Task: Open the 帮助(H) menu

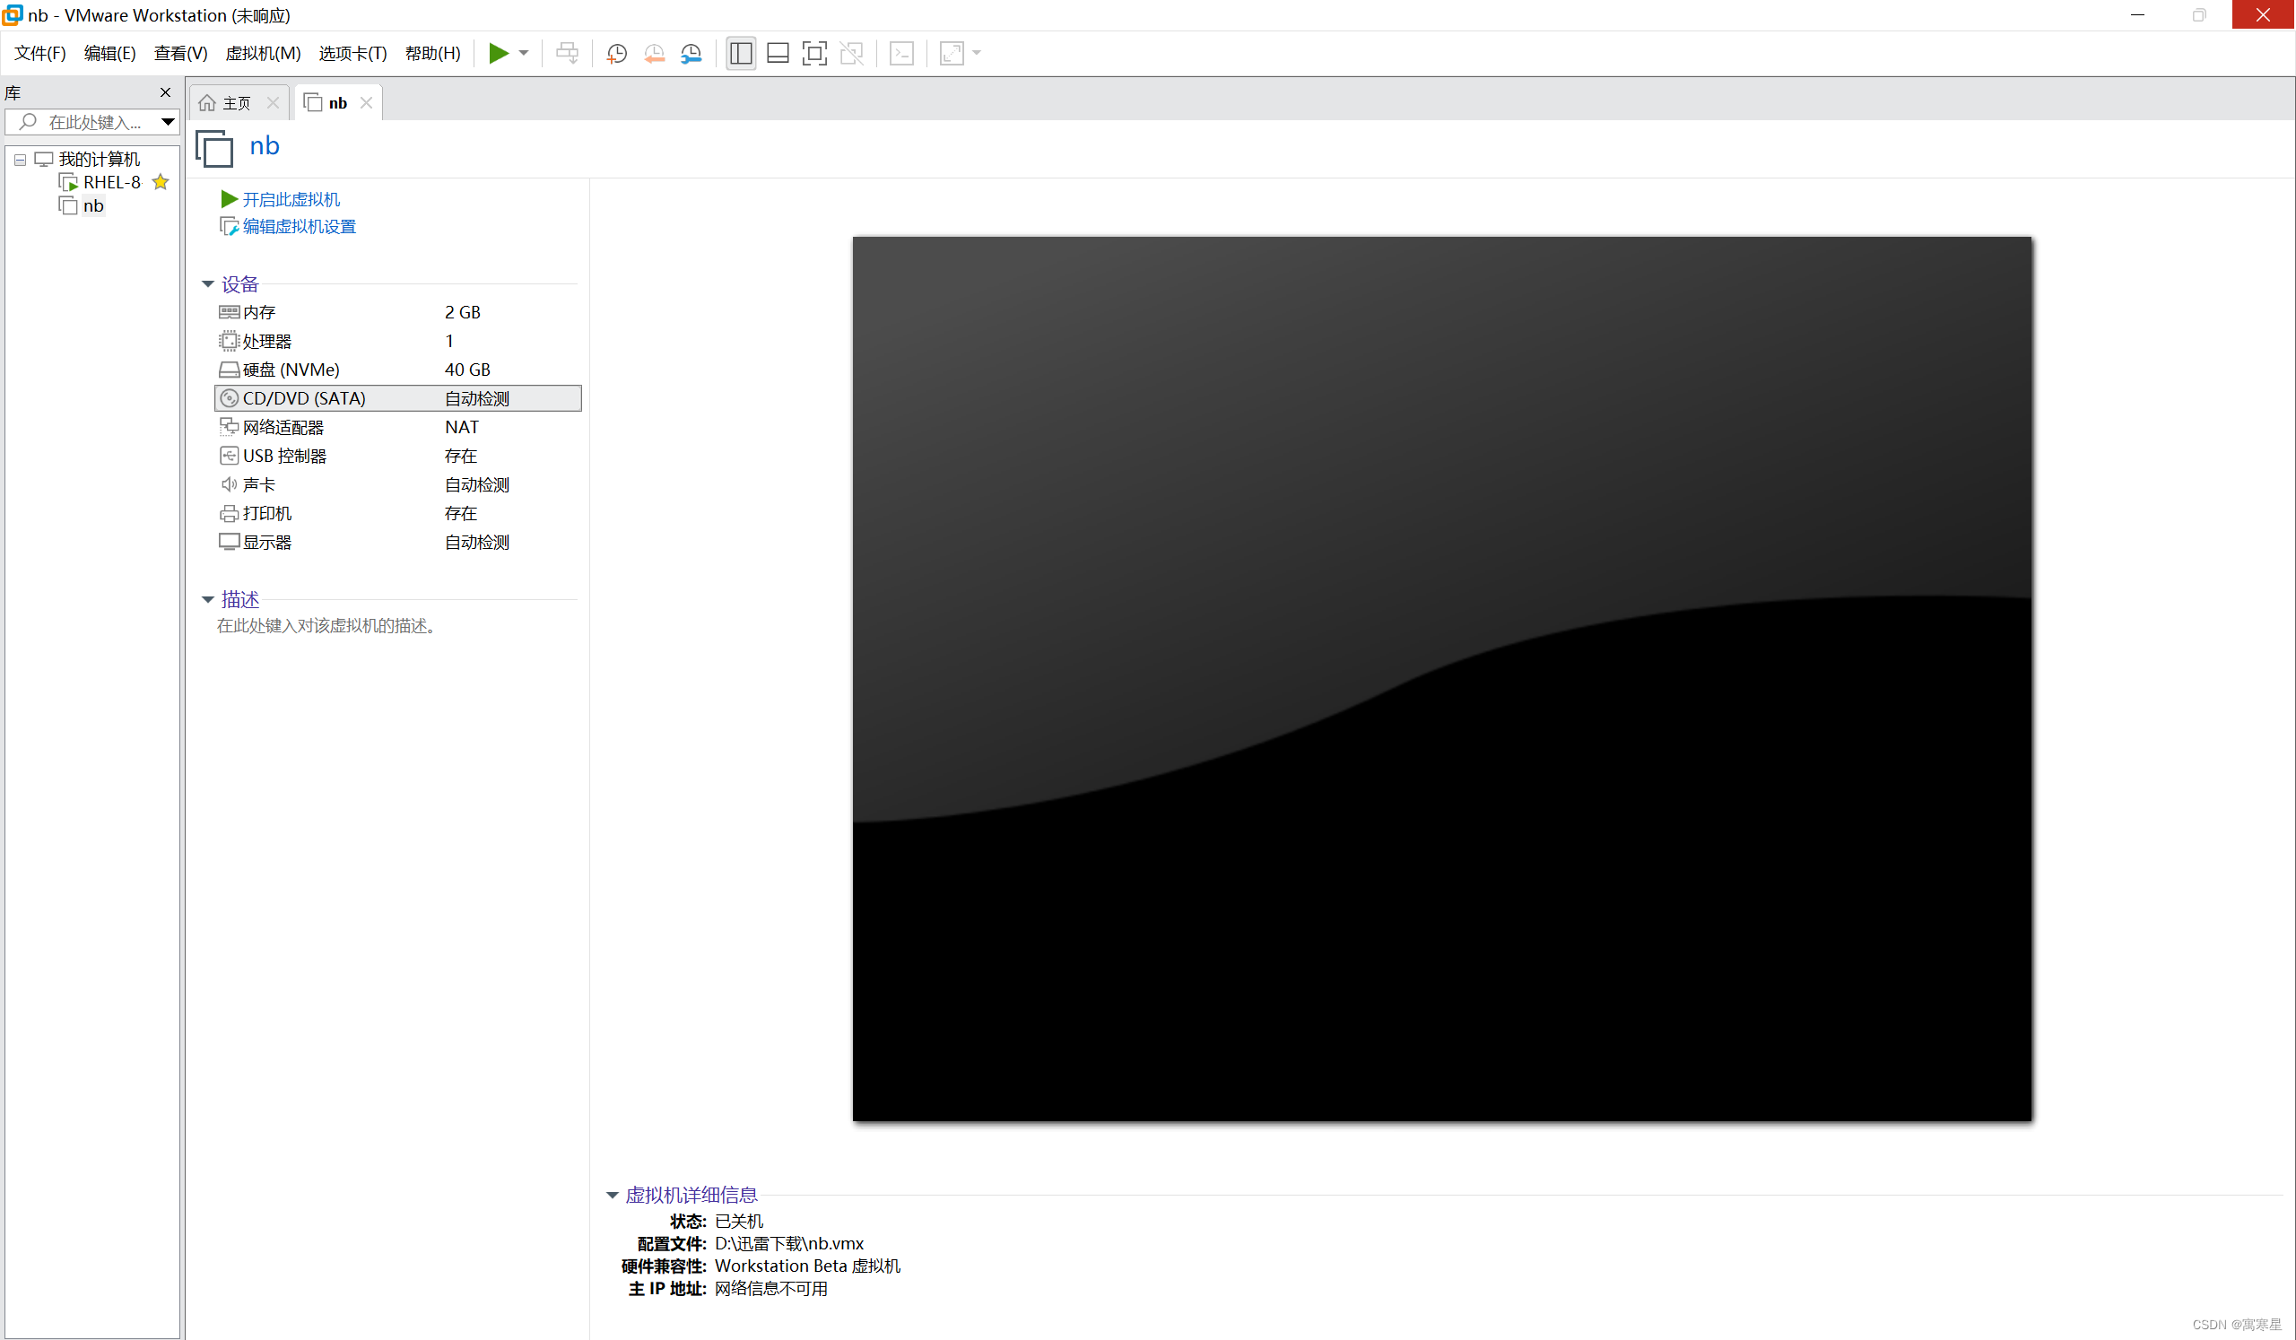Action: pyautogui.click(x=433, y=53)
